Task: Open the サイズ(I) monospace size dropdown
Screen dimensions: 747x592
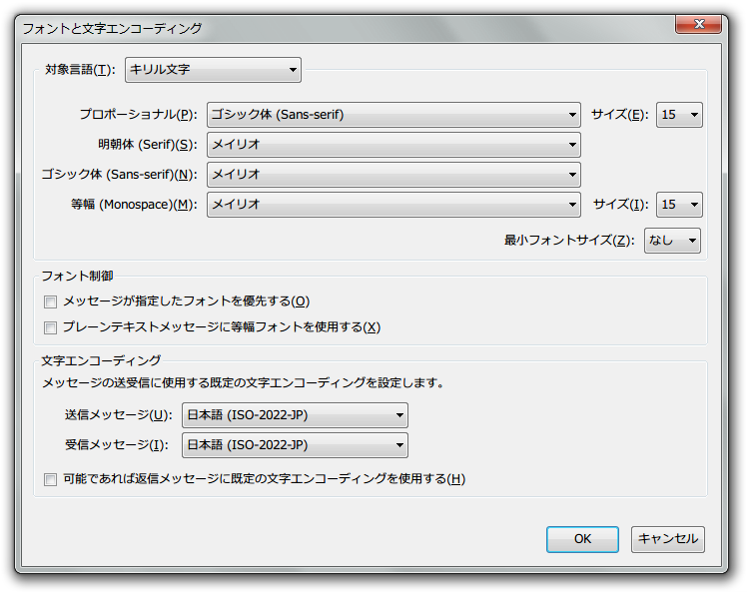Action: pyautogui.click(x=679, y=205)
